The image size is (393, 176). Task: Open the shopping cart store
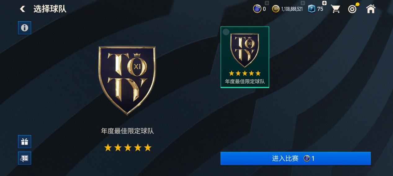point(335,9)
